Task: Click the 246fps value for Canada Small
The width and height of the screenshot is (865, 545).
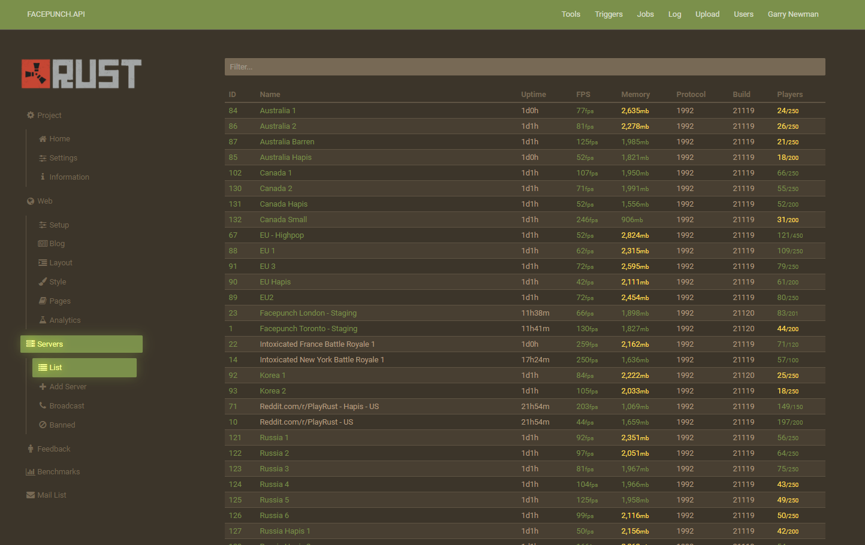Action: 587,220
